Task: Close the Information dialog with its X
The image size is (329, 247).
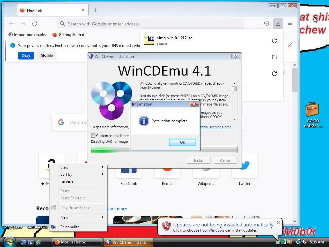Action: pos(194,104)
